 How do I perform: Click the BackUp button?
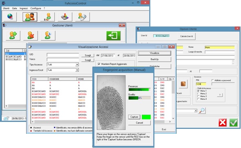click(x=154, y=60)
